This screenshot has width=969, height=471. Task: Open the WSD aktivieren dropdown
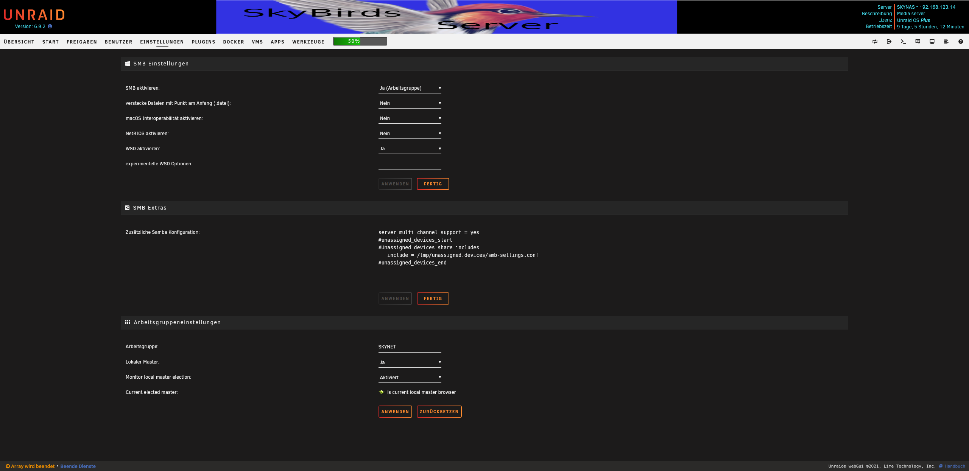pos(410,149)
